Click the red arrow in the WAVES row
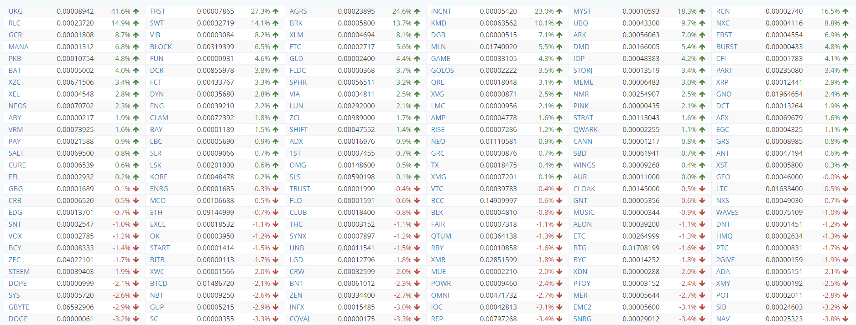Image resolution: width=856 pixels, height=325 pixels. [x=845, y=213]
